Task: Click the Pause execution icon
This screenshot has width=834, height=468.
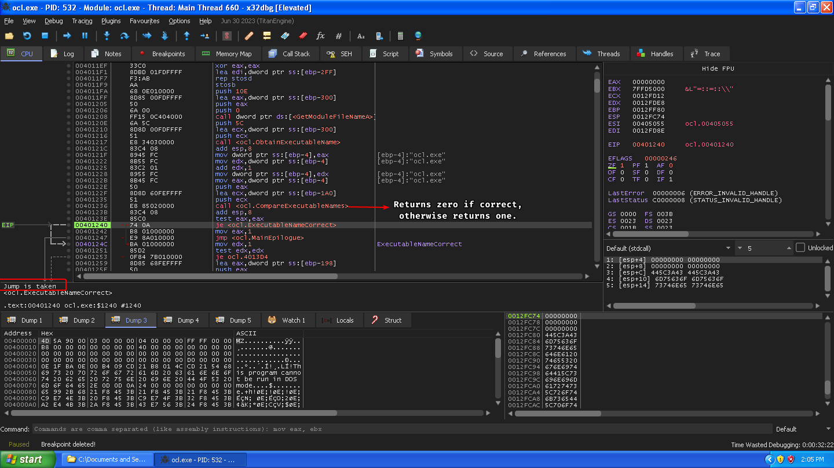Action: [85, 36]
